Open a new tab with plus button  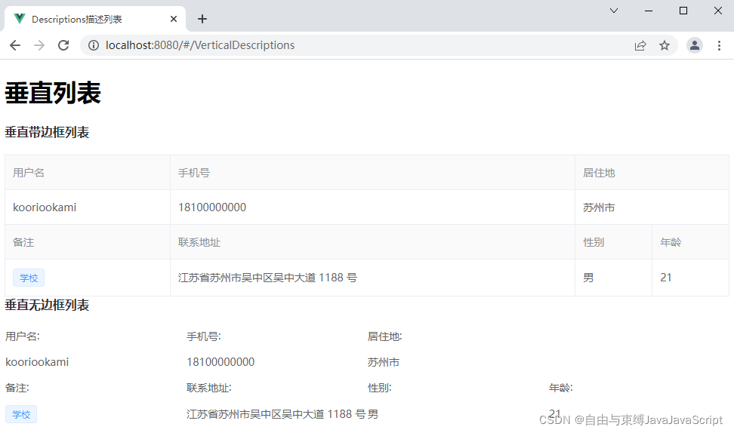(x=202, y=19)
